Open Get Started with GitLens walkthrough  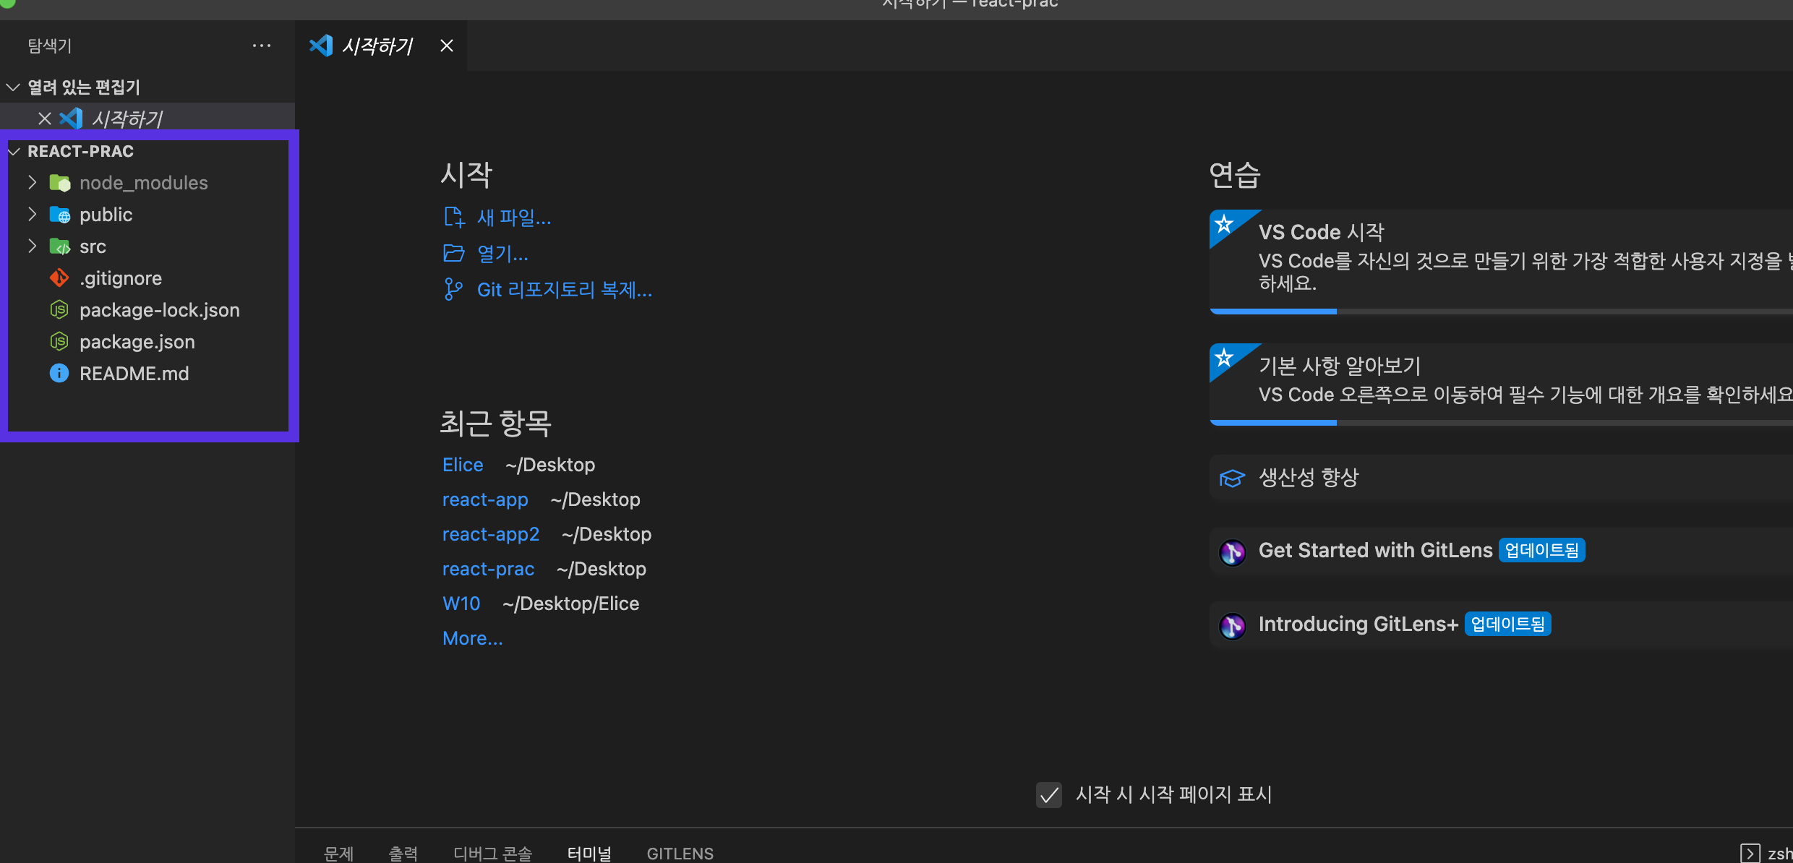click(x=1501, y=551)
